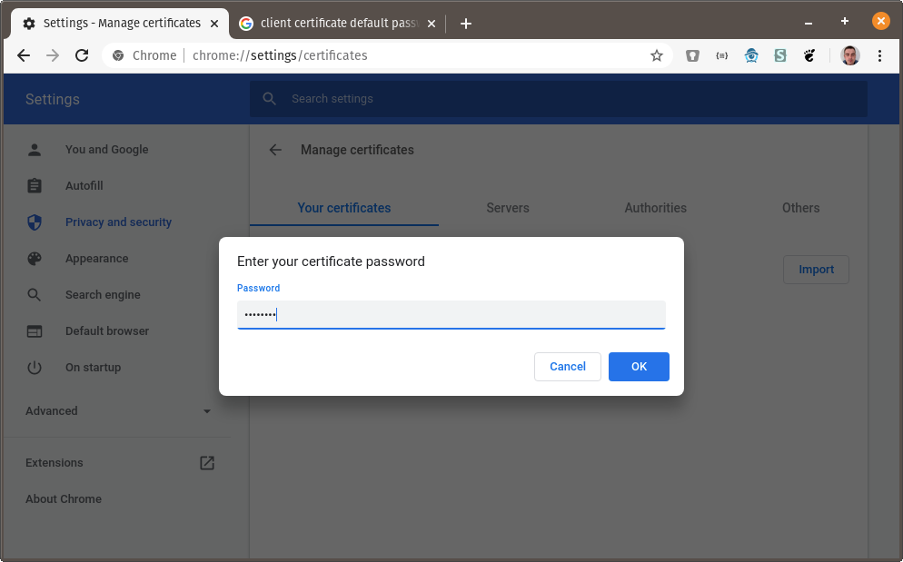Switch to the Servers tab
903x562 pixels.
coord(507,208)
